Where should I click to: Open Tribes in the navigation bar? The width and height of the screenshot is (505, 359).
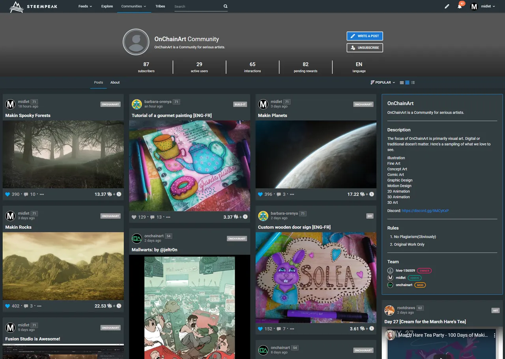click(x=160, y=6)
